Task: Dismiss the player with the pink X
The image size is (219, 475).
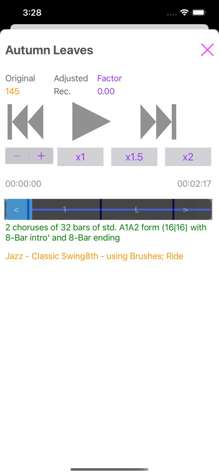Action: 207,50
